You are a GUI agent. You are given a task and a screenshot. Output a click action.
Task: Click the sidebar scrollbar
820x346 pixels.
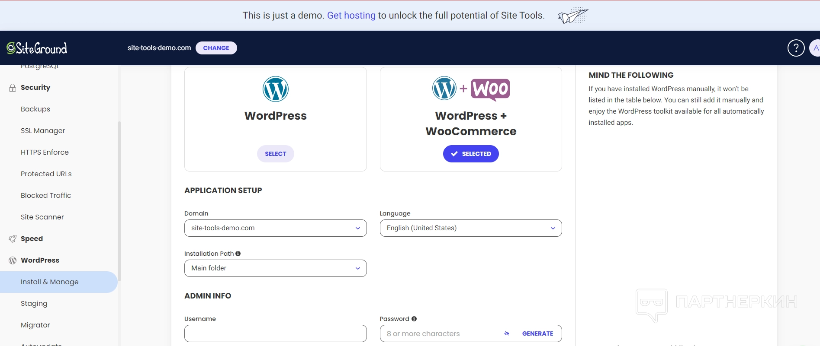point(119,201)
